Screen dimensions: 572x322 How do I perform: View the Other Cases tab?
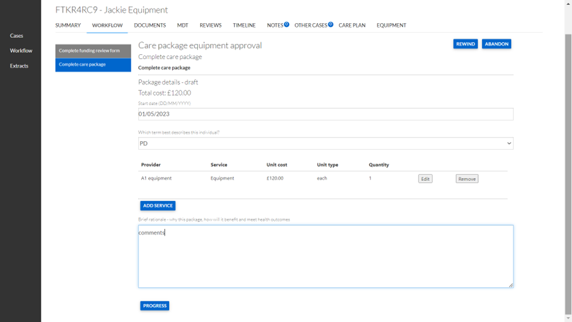coord(311,26)
